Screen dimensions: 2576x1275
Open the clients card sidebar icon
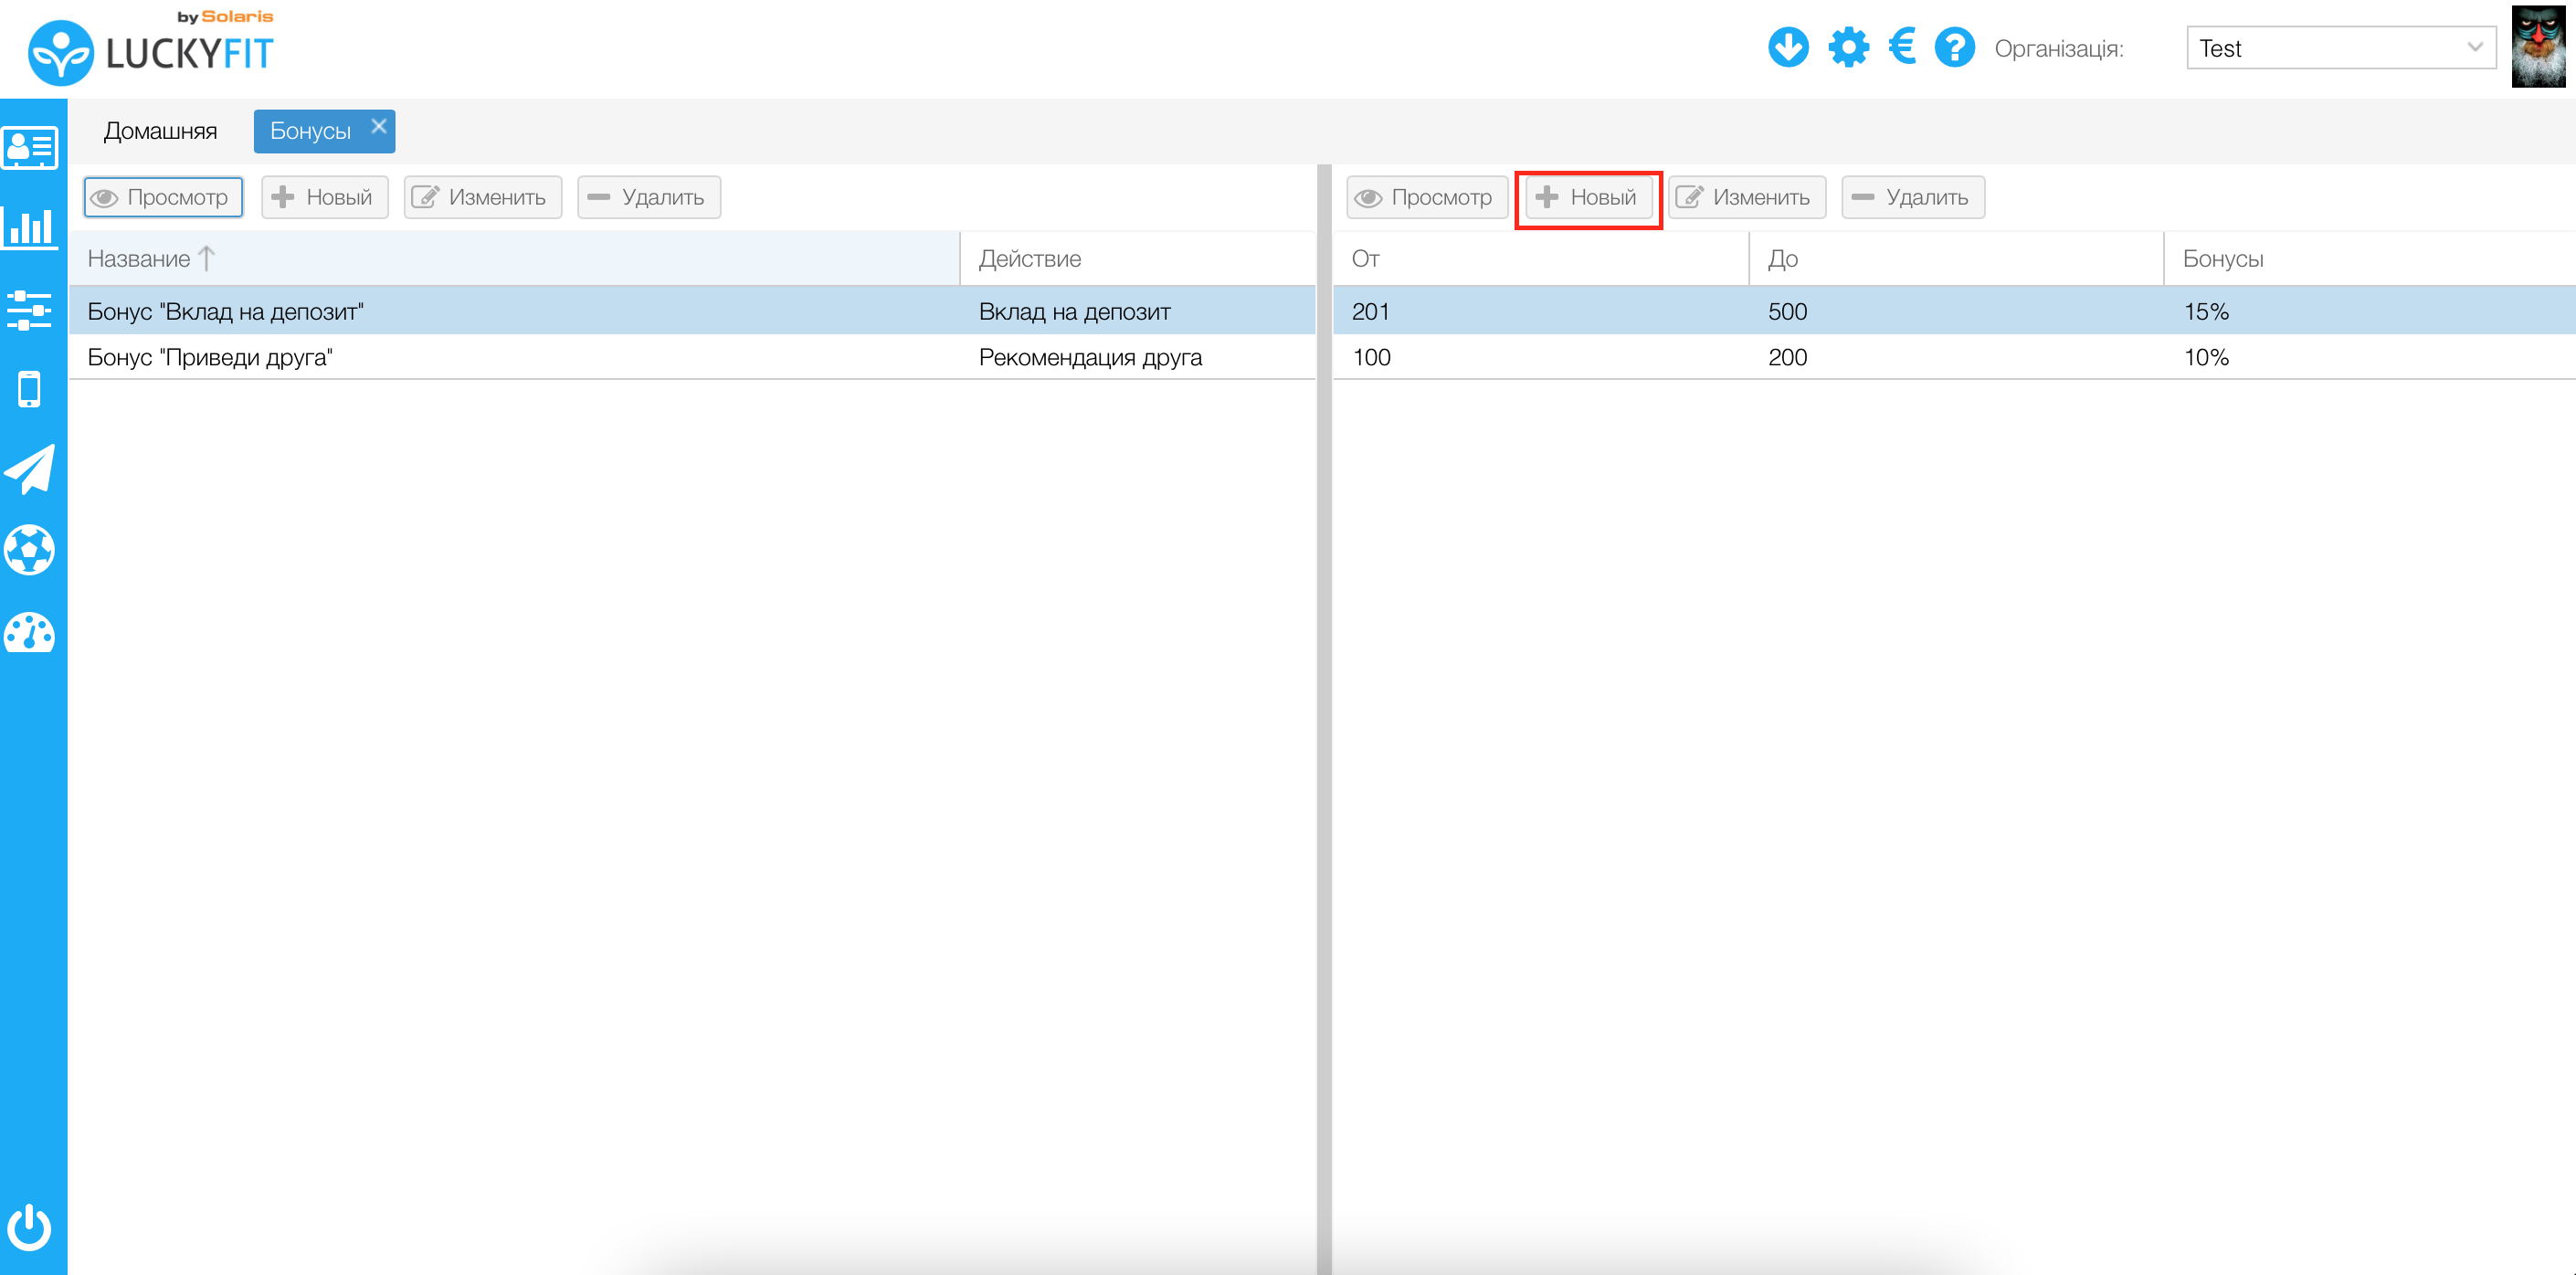click(x=30, y=148)
